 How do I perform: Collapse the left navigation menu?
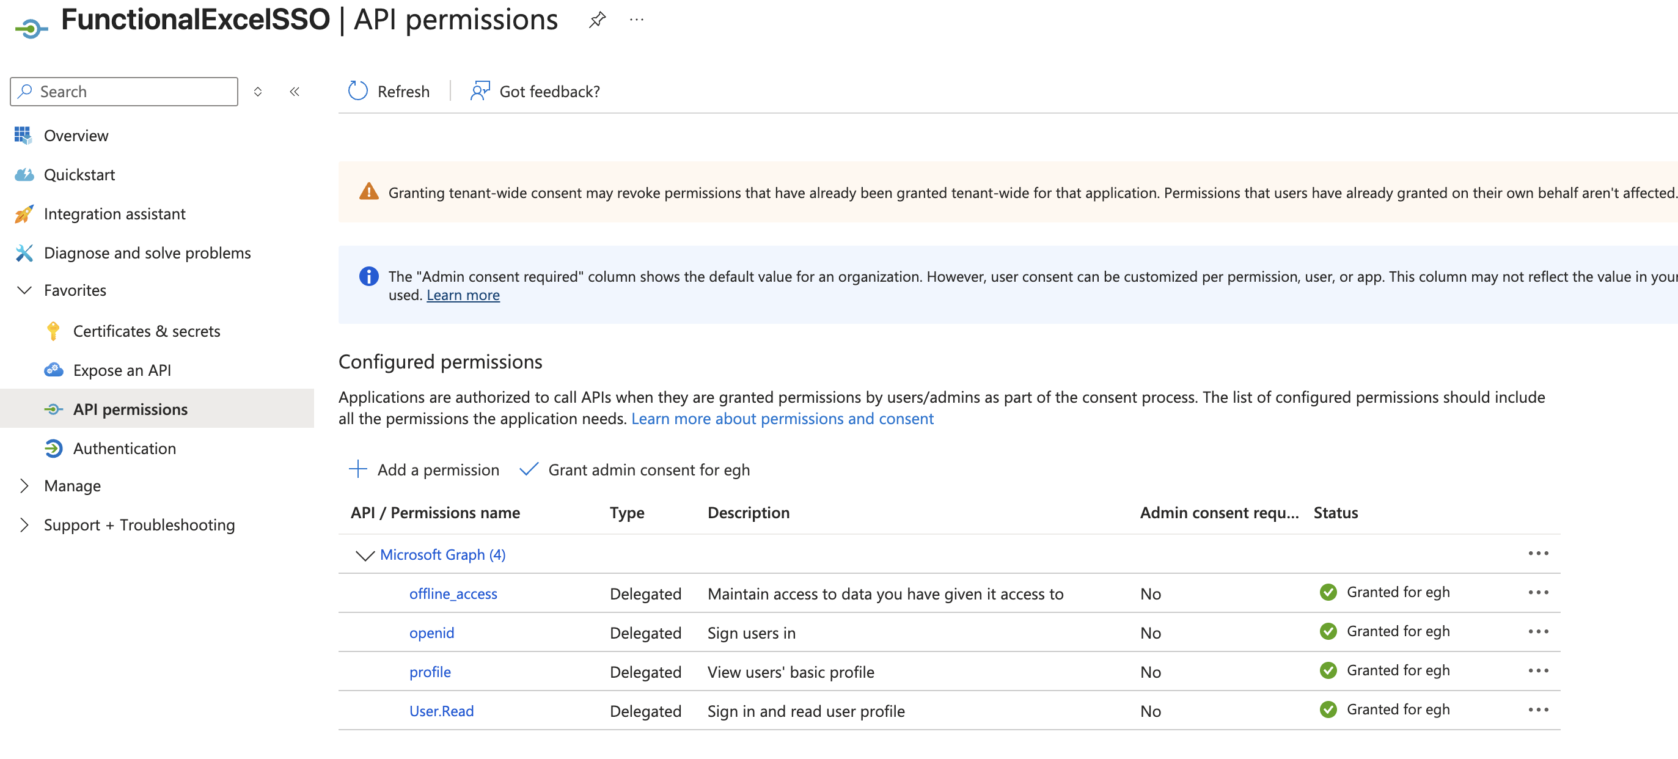pos(295,92)
